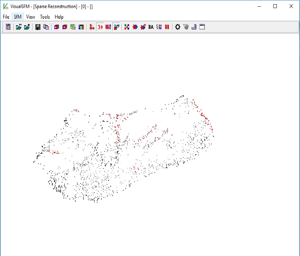The height and width of the screenshot is (256, 300).
Task: Click the floppy disk save icon
Action: (x=38, y=27)
